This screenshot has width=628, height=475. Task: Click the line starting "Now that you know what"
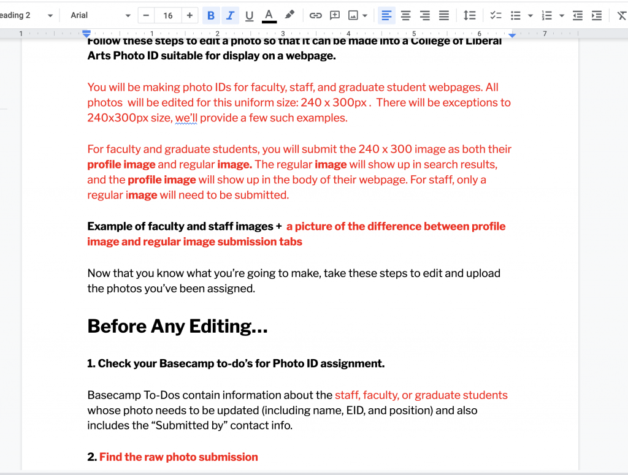294,273
